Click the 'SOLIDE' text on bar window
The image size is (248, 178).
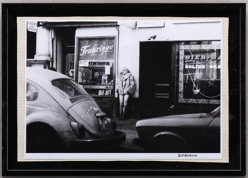pos(195,67)
